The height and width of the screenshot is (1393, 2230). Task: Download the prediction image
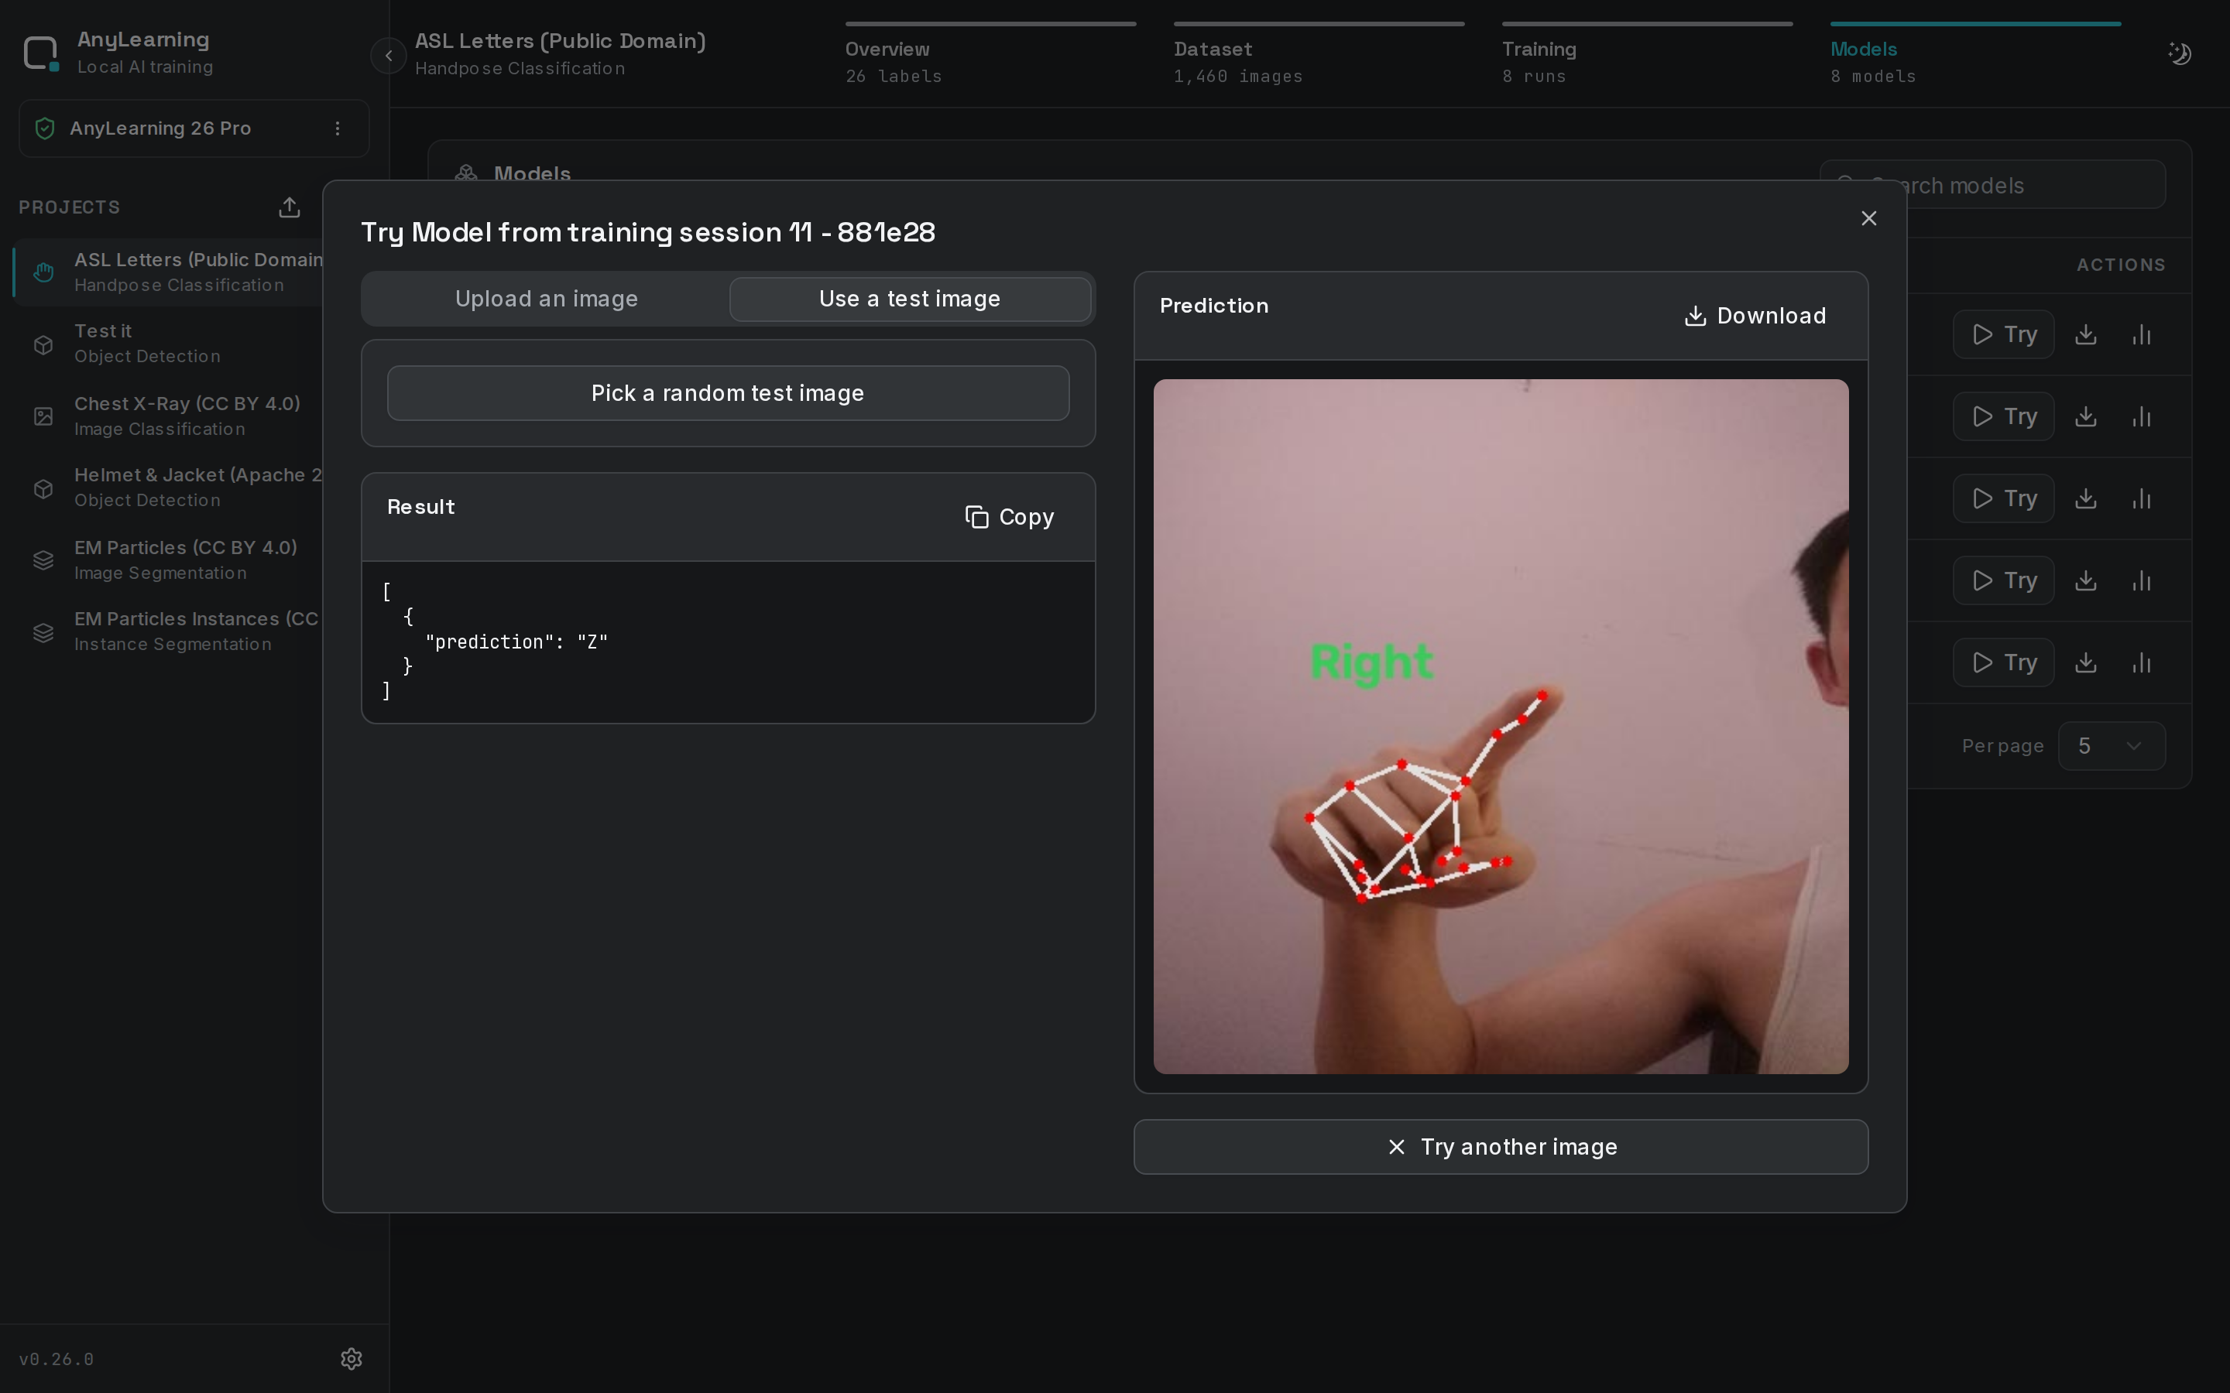pyautogui.click(x=1755, y=316)
